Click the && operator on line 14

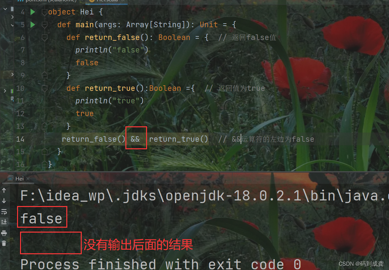click(136, 139)
